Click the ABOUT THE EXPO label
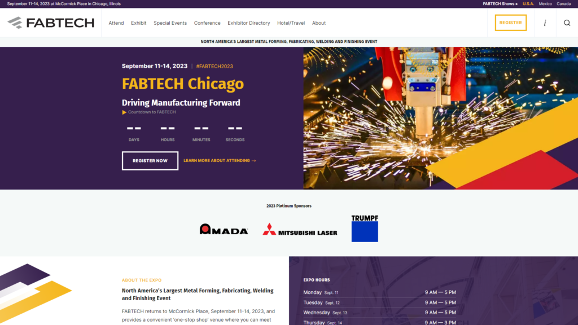 (142, 280)
